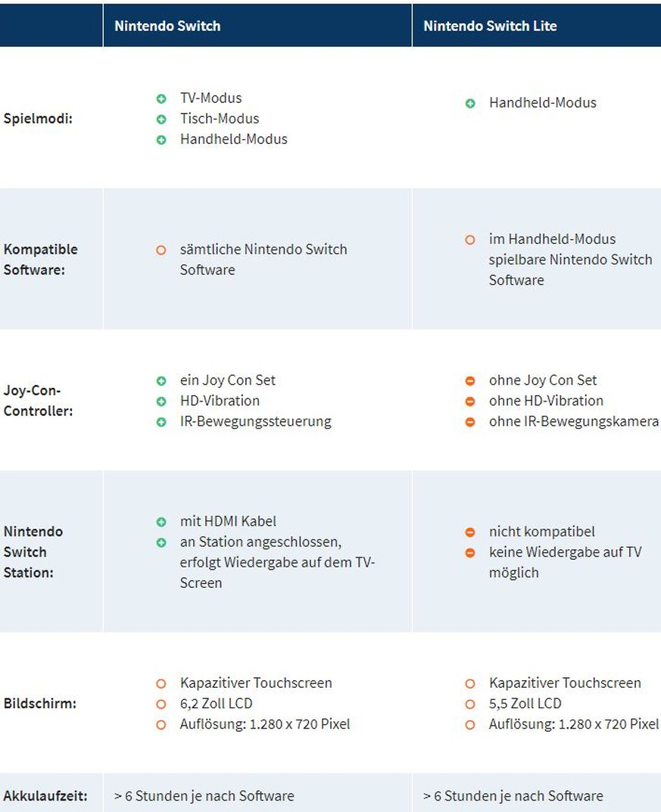
Task: Click the green plus icon beside mit HDMI Kabel
Action: [x=161, y=521]
